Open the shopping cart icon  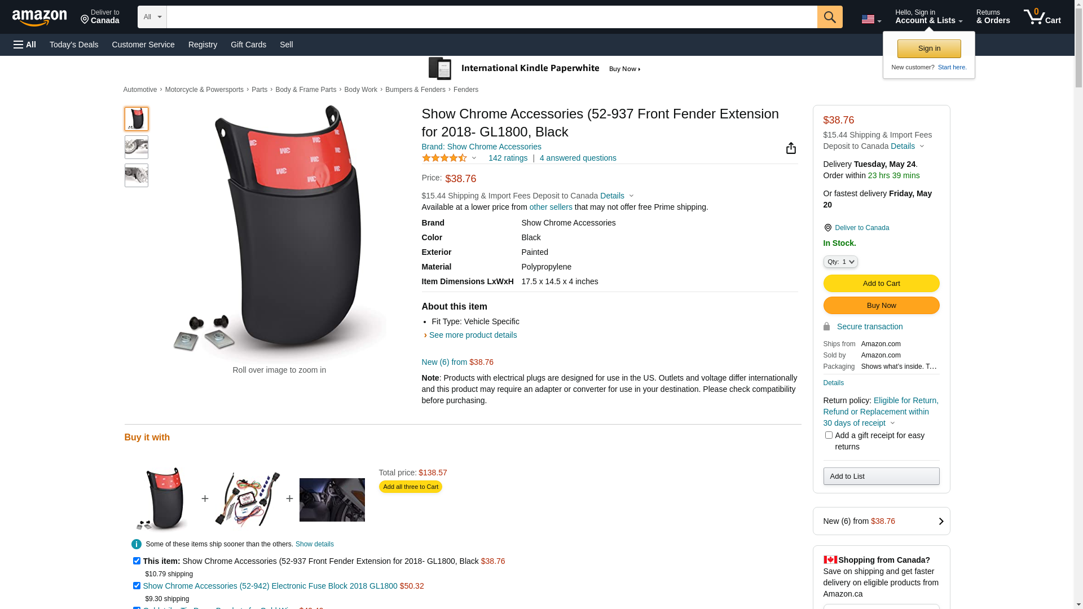point(1042,17)
